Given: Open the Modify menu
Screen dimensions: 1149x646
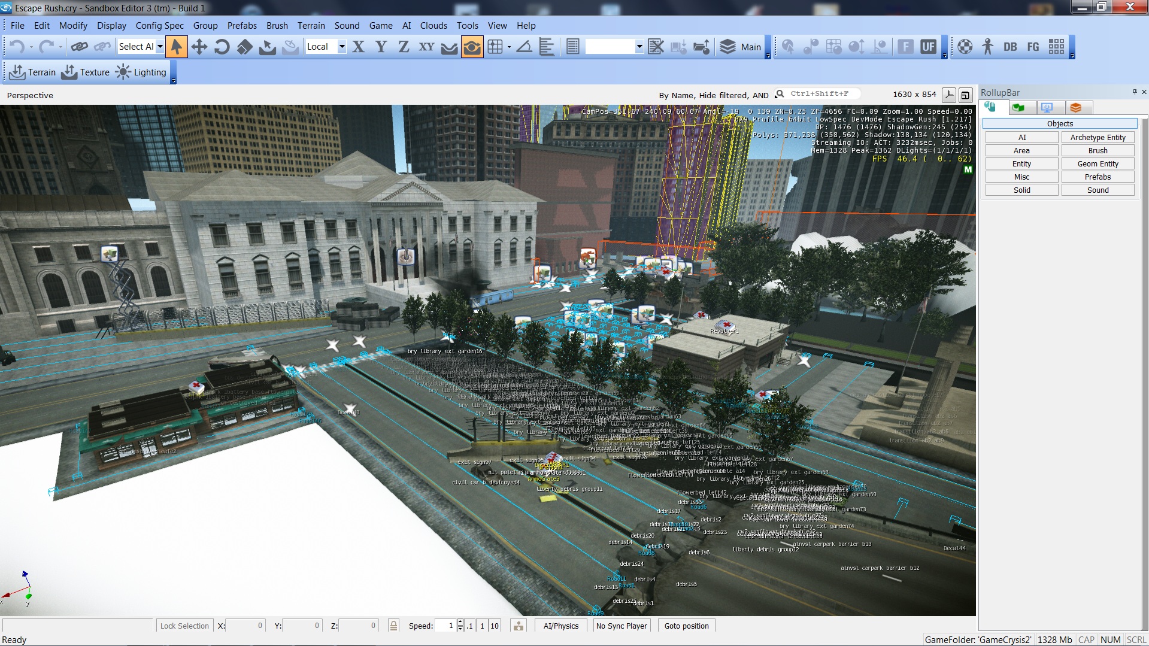Looking at the screenshot, I should click(x=73, y=26).
